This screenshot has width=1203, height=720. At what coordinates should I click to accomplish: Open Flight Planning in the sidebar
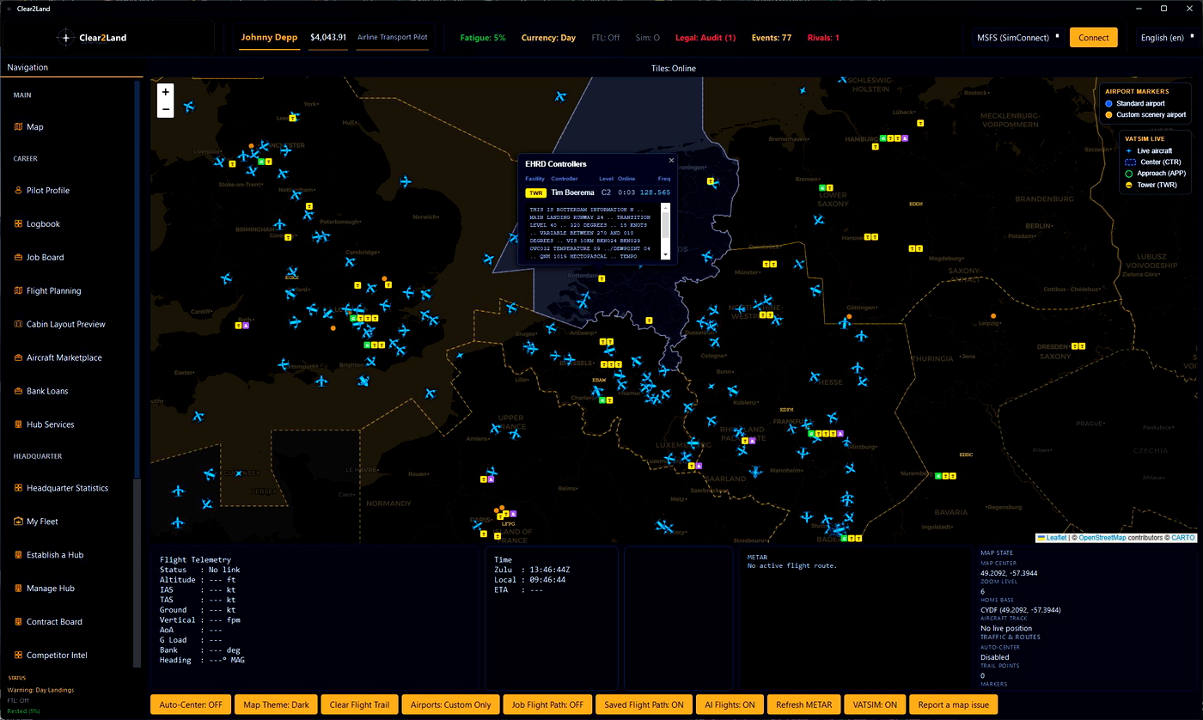47,291
